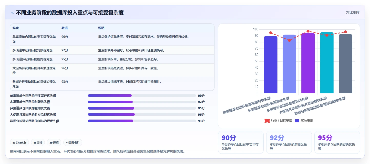
Task: Click the 93分 label beside the progress bar
Action: (201, 121)
